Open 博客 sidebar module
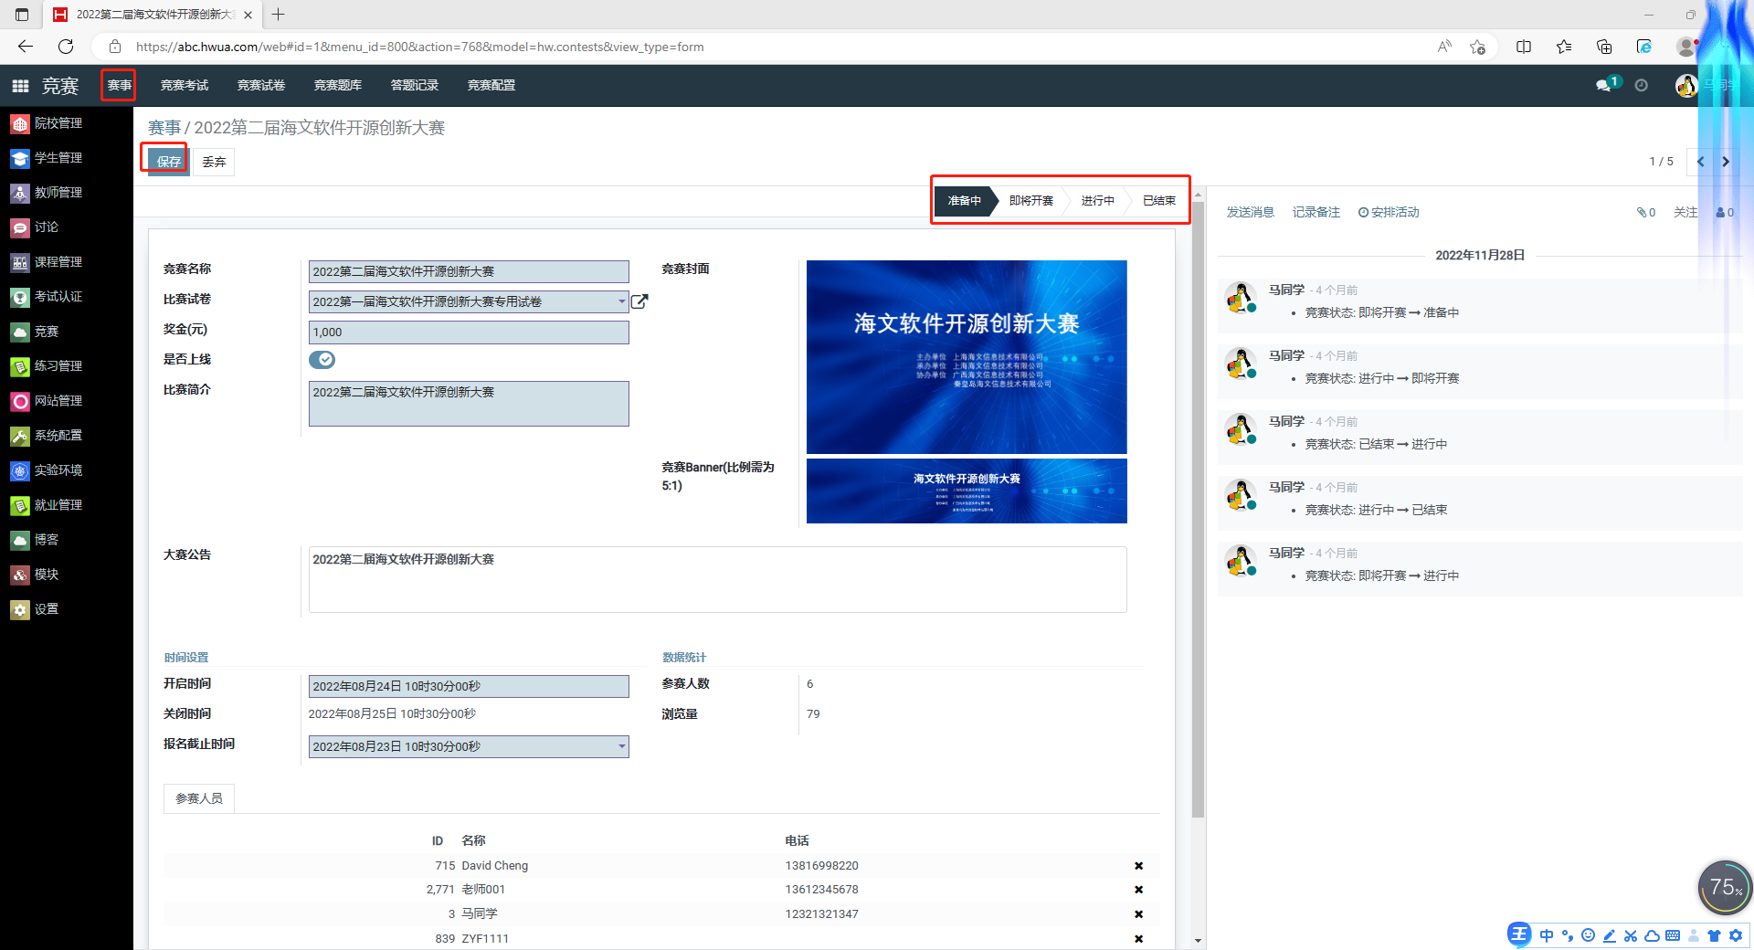Viewport: 1754px width, 950px height. click(x=35, y=540)
